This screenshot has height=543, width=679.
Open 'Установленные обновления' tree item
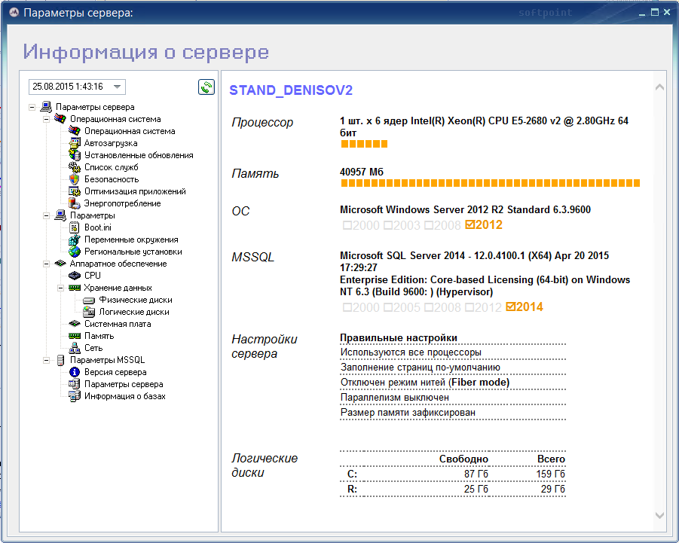click(x=139, y=155)
